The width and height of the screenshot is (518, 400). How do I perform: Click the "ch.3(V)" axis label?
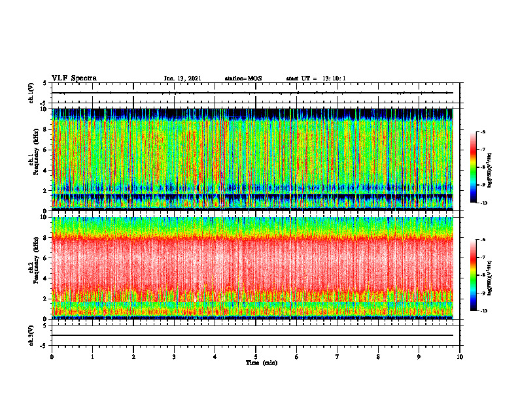coord(31,335)
